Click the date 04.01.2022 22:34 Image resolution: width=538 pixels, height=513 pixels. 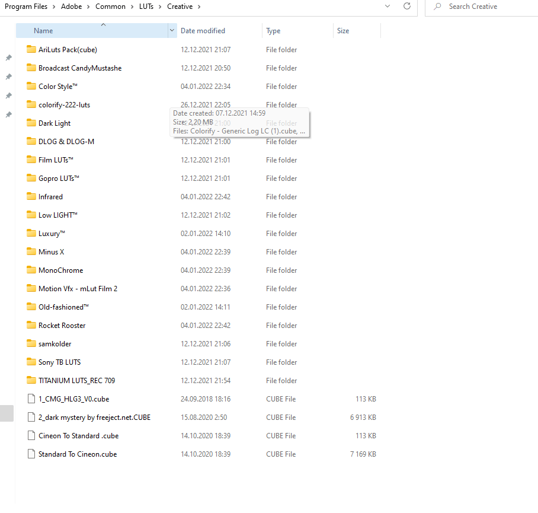click(206, 86)
